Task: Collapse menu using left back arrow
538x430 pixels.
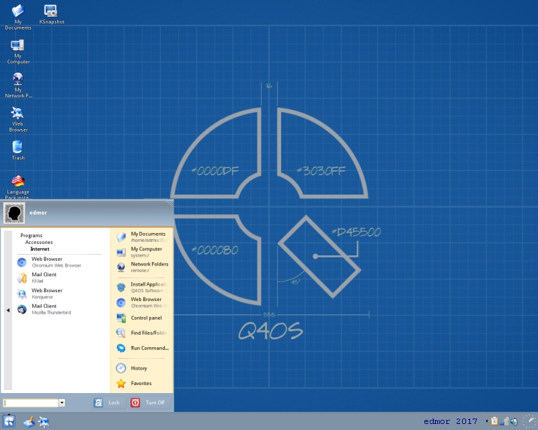Action: [x=8, y=310]
